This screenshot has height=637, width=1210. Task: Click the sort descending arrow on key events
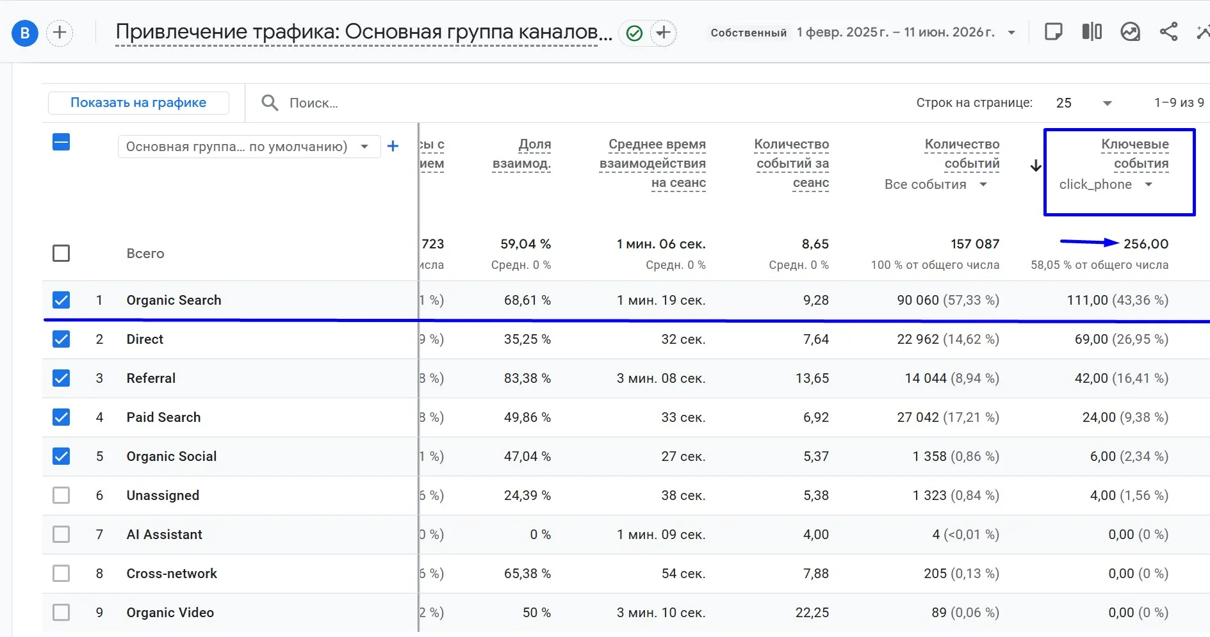point(1036,166)
